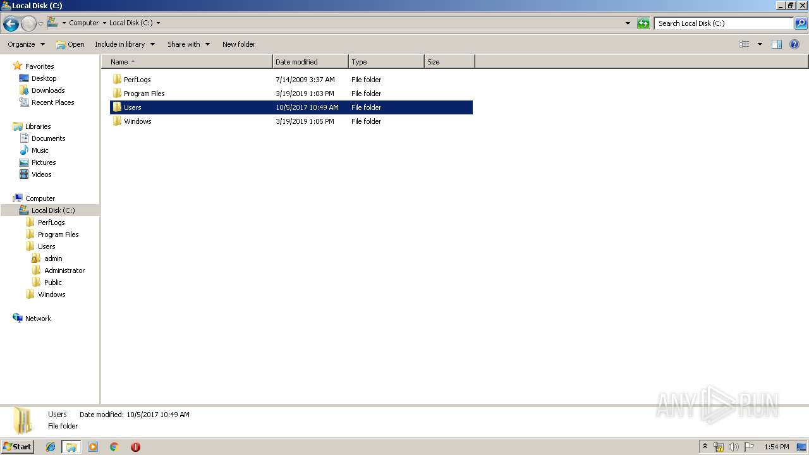Screen dimensions: 809x455
Task: Open the Organize menu
Action: 26,44
